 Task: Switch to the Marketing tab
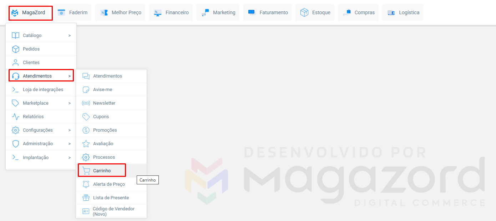coord(218,12)
